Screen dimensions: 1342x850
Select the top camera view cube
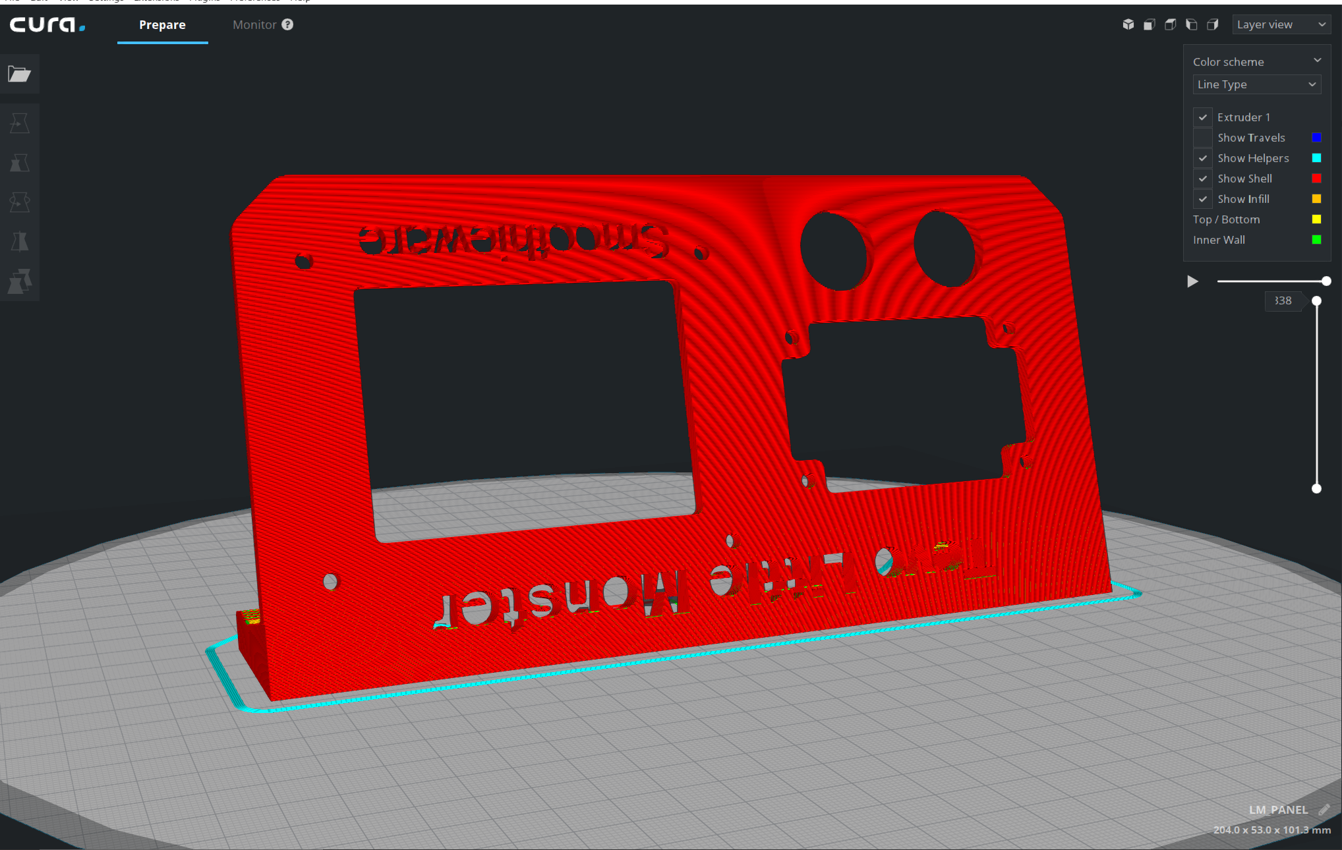[1170, 24]
